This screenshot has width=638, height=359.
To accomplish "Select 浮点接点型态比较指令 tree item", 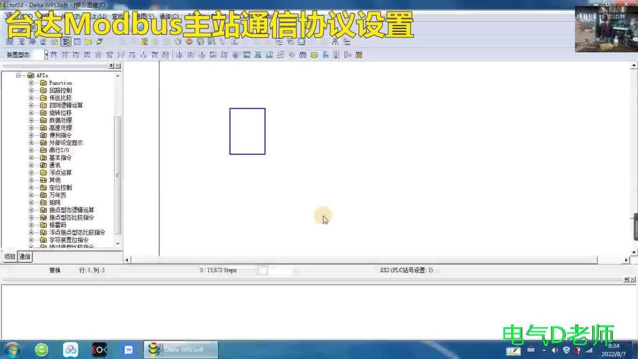I will click(77, 232).
